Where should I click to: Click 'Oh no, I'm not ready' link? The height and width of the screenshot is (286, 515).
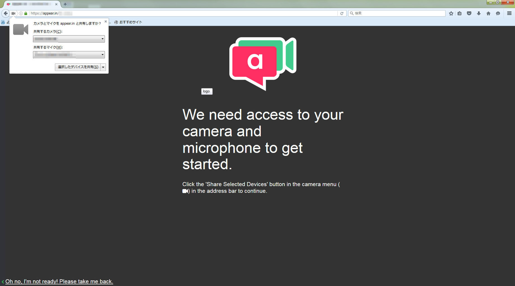[x=59, y=282]
